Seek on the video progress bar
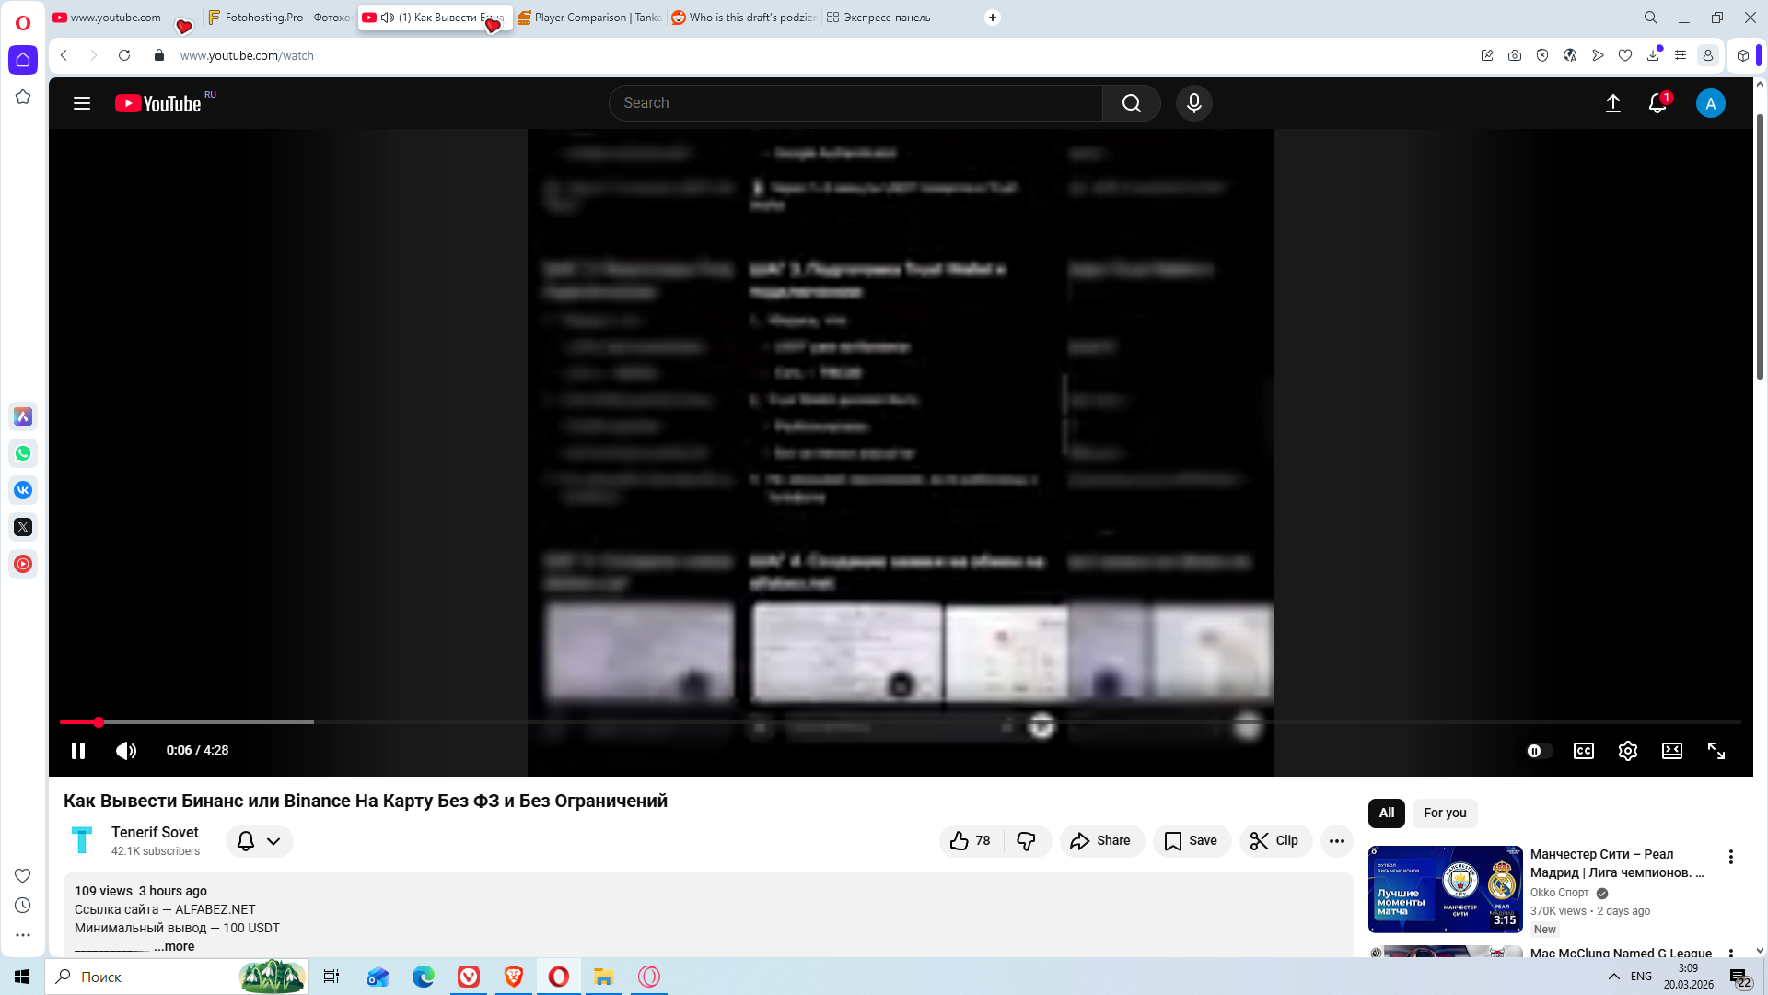 coord(829,722)
